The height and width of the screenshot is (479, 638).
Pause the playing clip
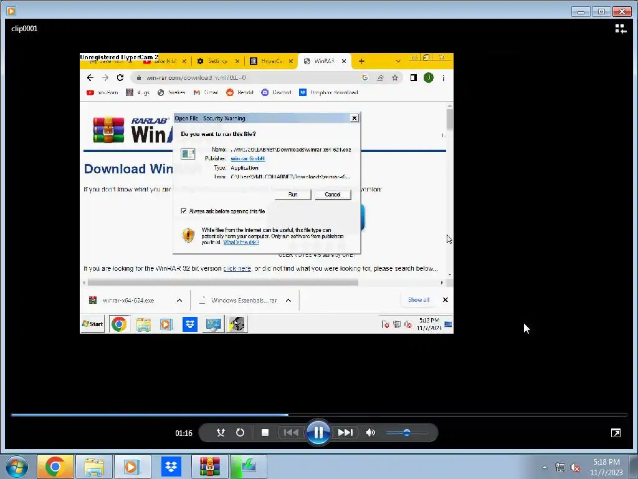(x=318, y=433)
